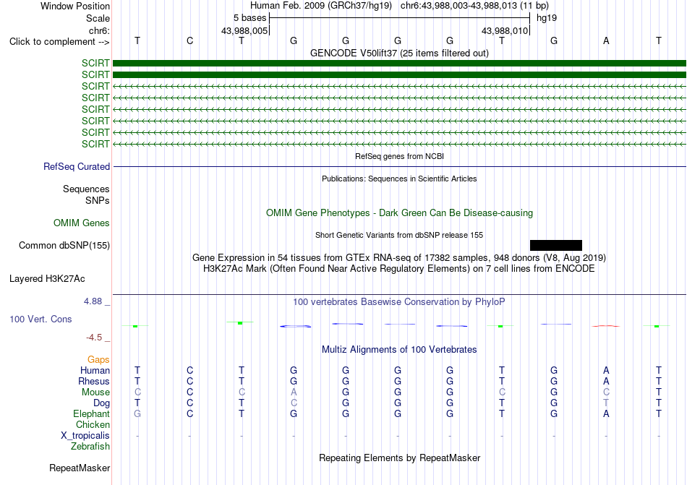Open the OMIM Gene Phenotypes track title
The width and height of the screenshot is (687, 485).
(x=399, y=213)
